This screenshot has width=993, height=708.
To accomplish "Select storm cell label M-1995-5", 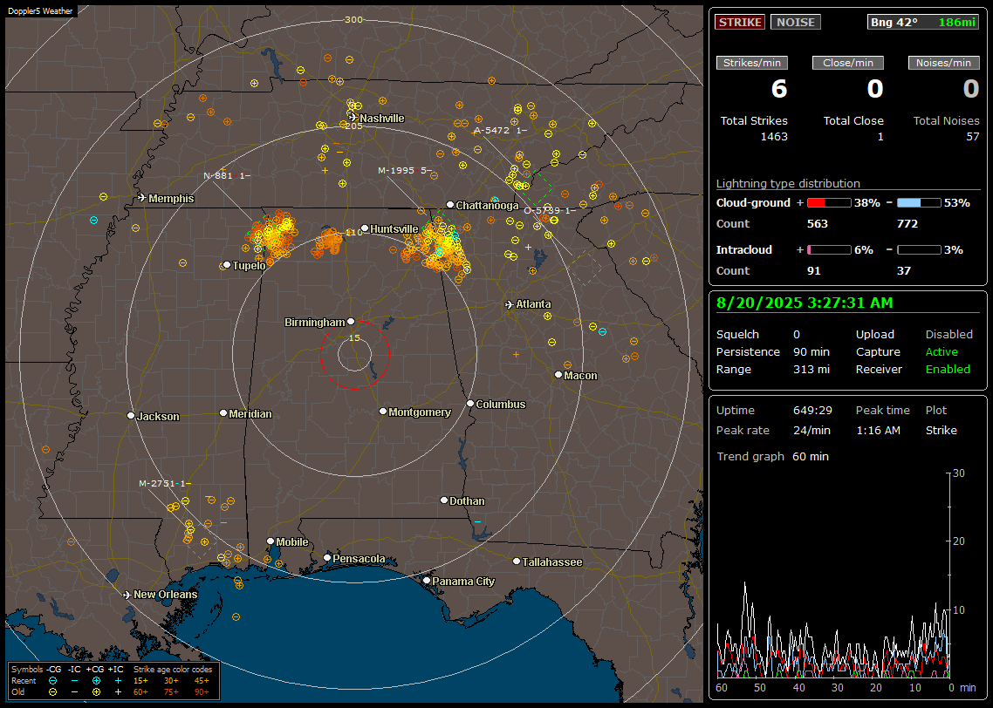I will [405, 170].
